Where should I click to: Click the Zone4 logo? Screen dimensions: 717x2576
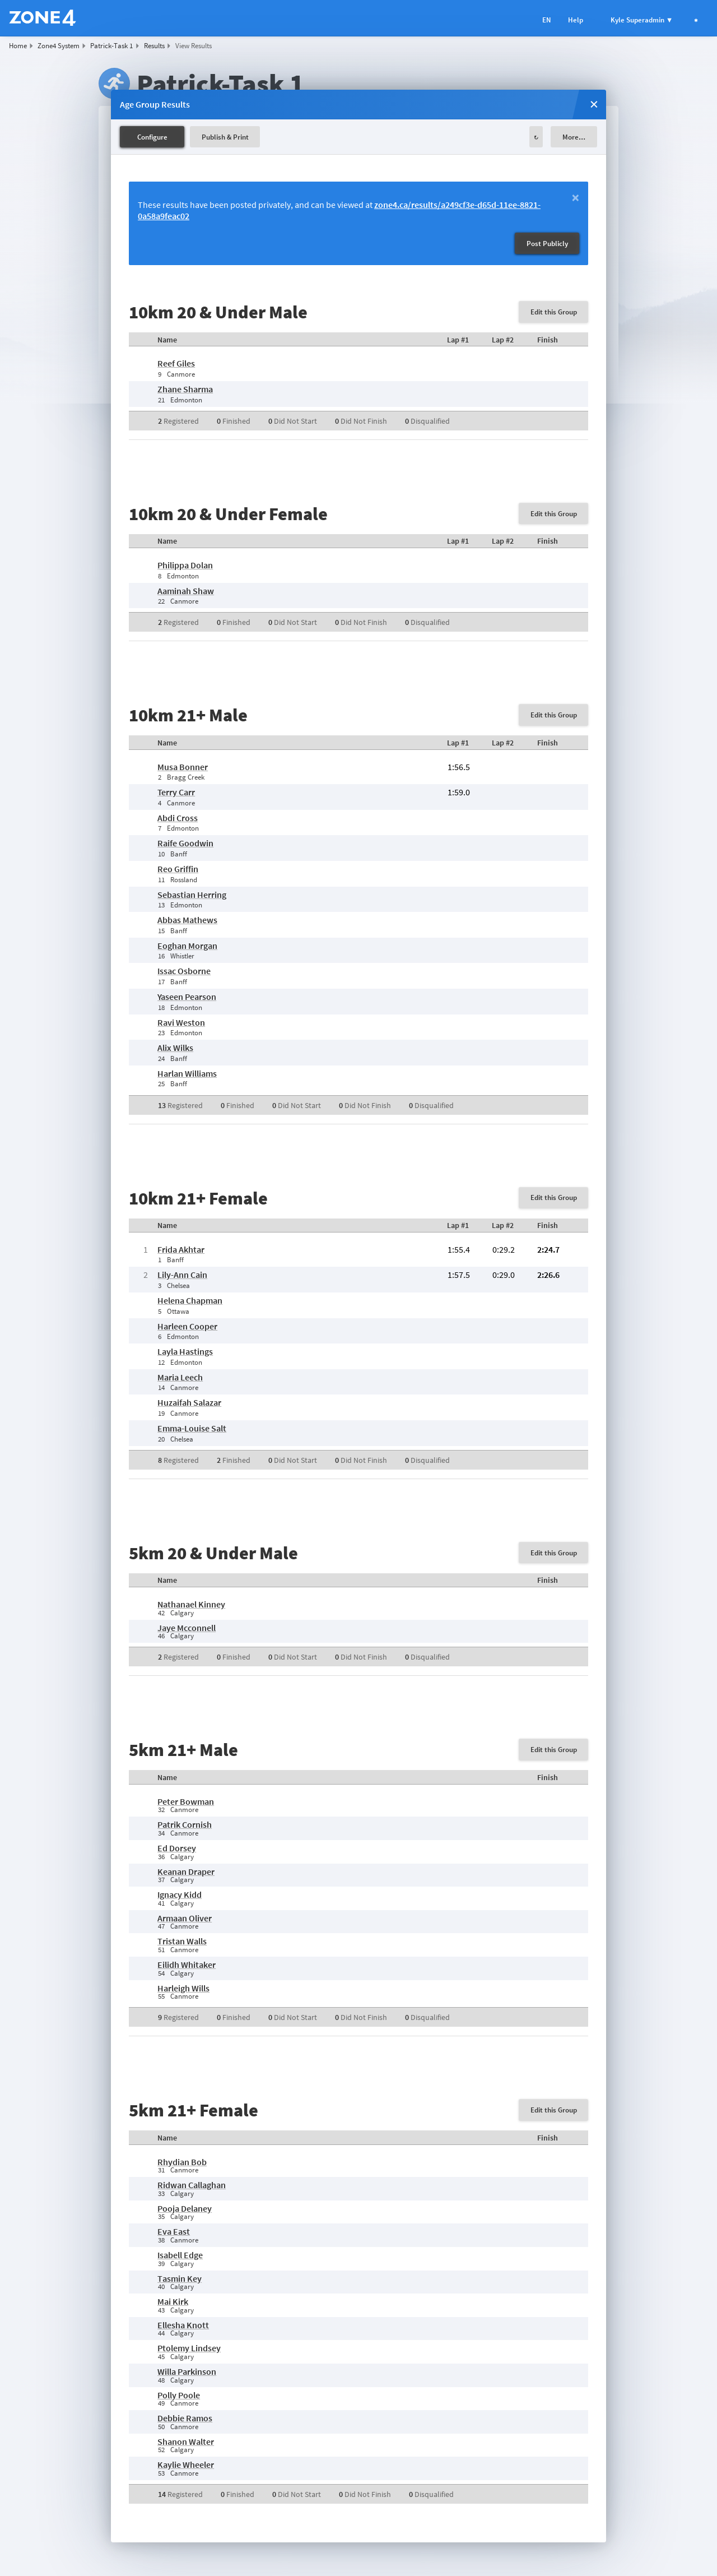point(42,18)
